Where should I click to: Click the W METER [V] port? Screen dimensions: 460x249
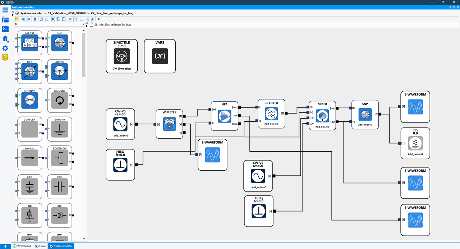click(184, 124)
